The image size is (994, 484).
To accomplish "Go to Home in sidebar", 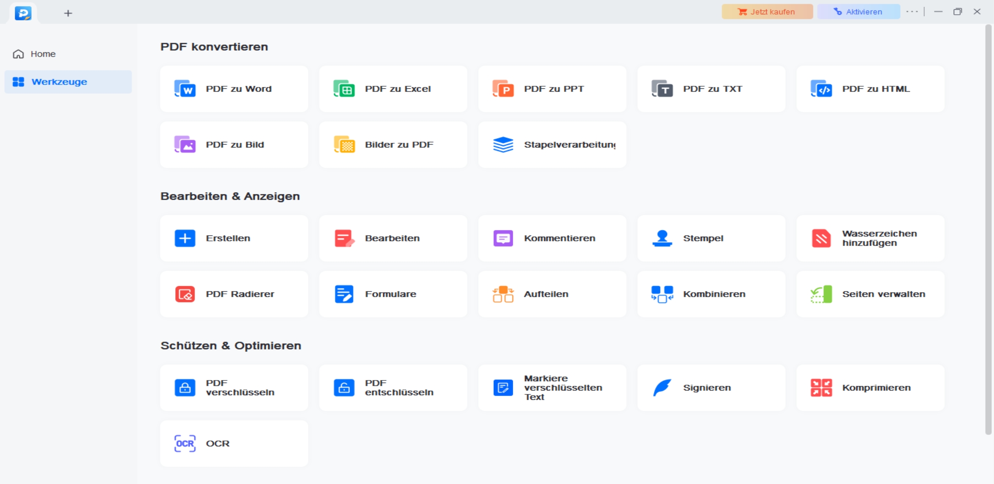I will click(42, 54).
